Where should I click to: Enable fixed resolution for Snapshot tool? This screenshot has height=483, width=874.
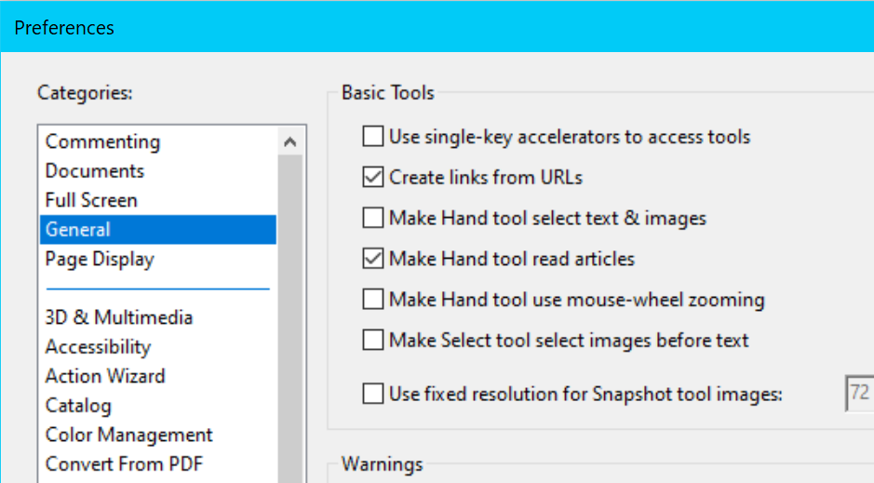(x=373, y=394)
